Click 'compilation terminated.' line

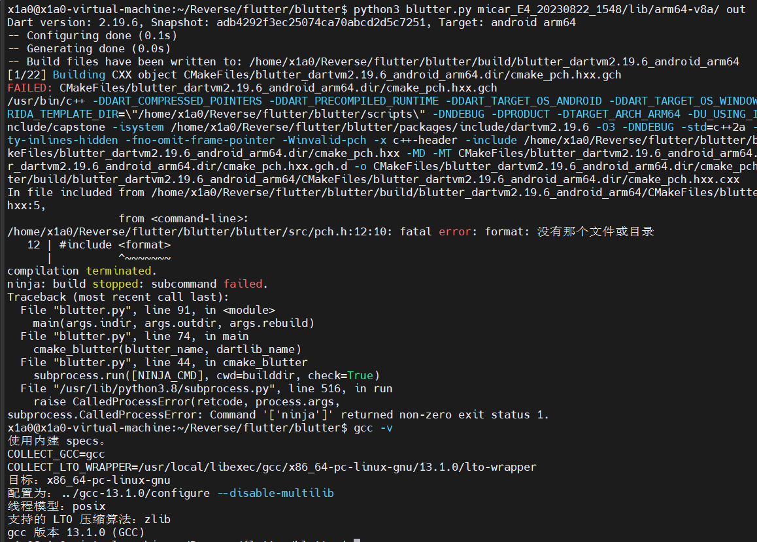[x=82, y=271]
